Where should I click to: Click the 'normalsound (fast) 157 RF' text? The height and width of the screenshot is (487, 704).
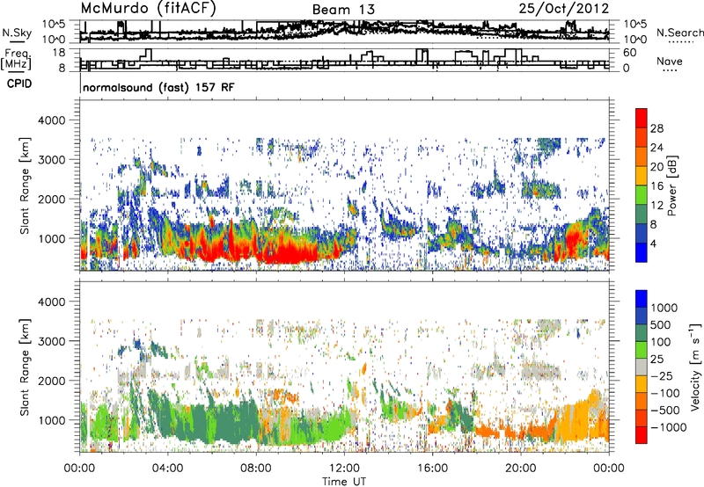click(x=158, y=87)
